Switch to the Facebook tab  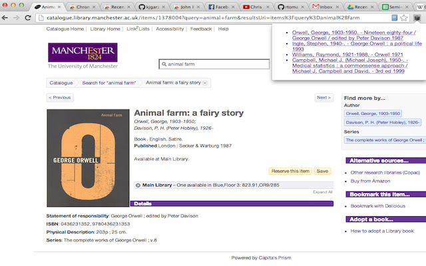click(222, 7)
